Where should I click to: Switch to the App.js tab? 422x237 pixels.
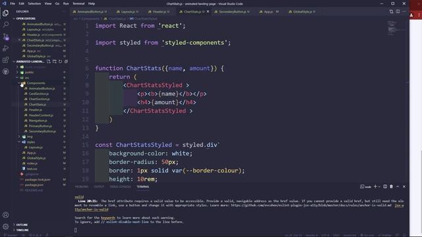point(268,12)
